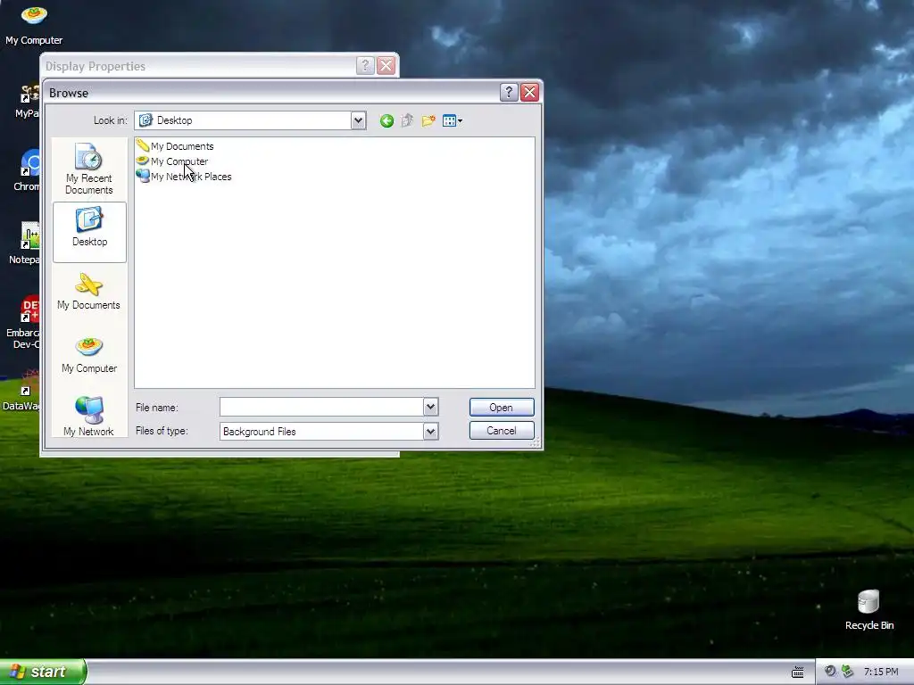Click the on-screen keyboard tray icon
The image size is (914, 685).
click(797, 673)
